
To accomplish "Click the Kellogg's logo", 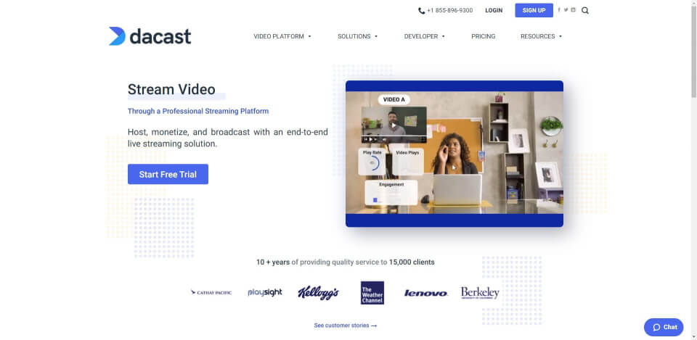I will pyautogui.click(x=318, y=292).
